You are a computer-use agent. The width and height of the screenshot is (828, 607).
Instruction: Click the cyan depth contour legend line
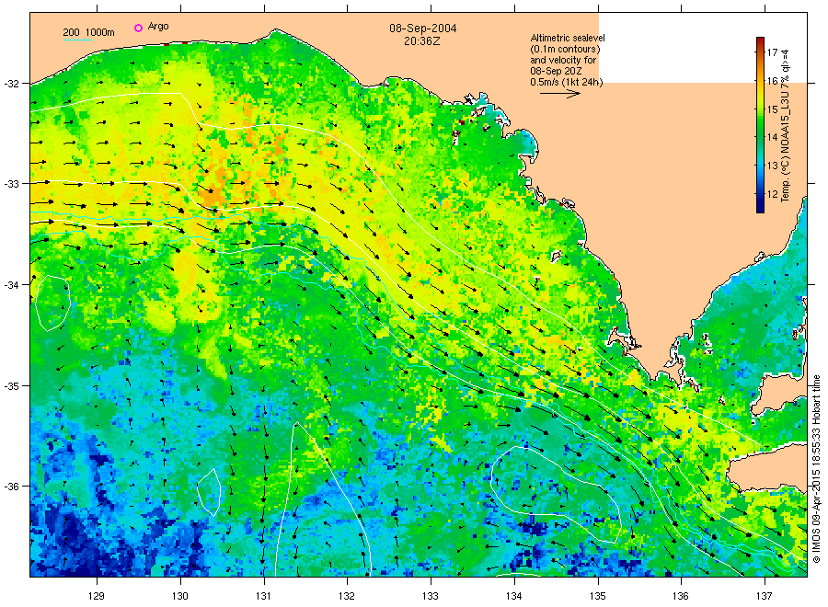77,40
